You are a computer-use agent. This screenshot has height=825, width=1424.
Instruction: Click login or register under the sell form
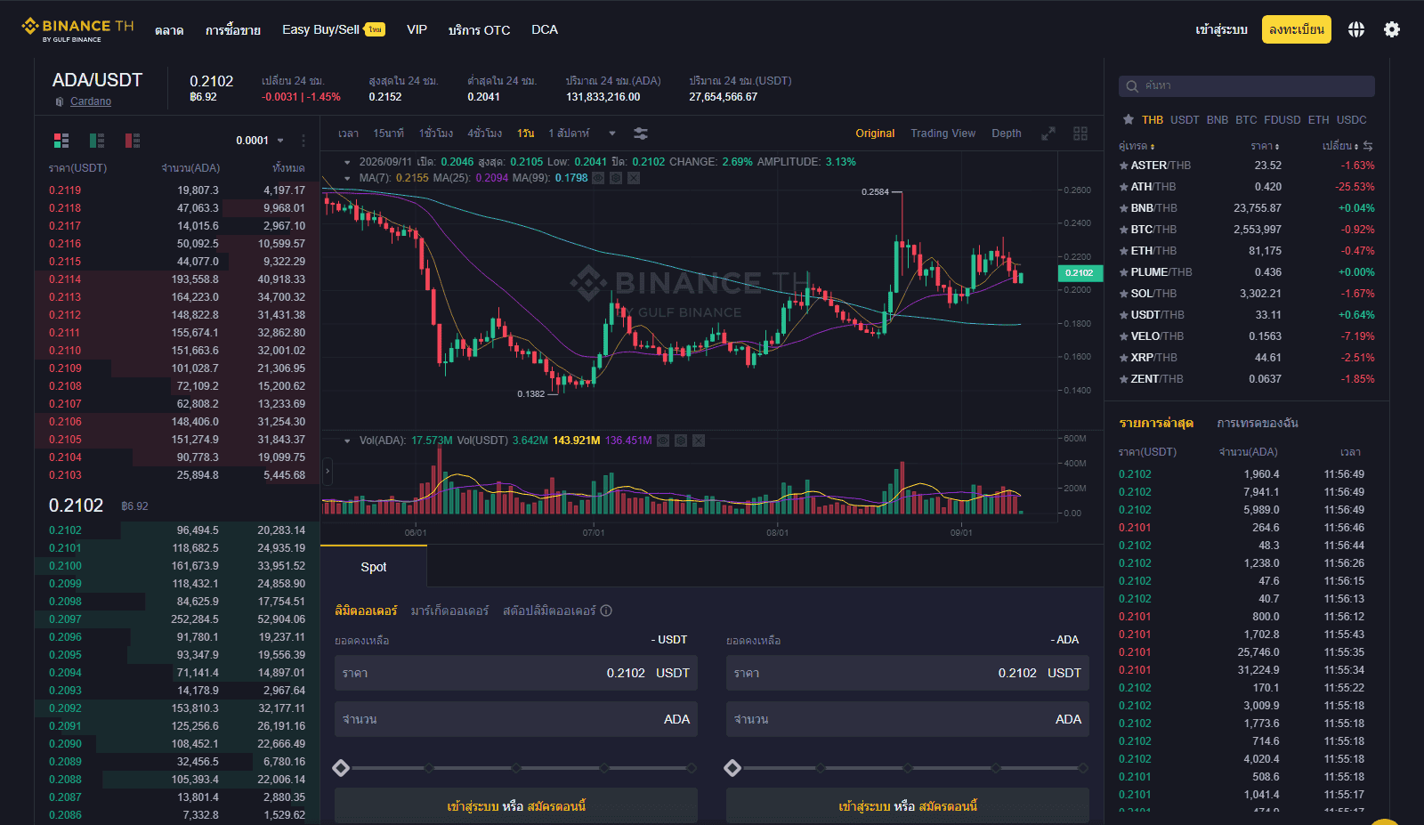[x=908, y=806]
